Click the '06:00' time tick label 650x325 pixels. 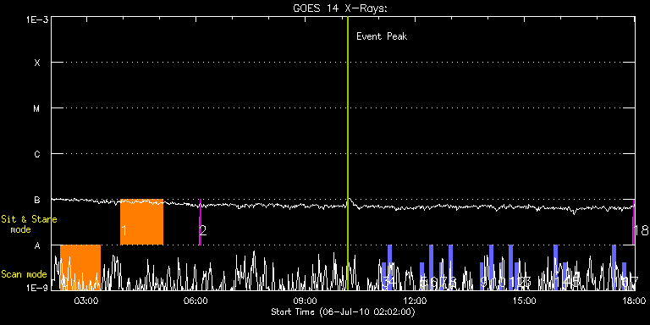pyautogui.click(x=196, y=300)
